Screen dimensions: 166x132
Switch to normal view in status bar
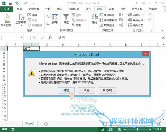click(x=102, y=129)
